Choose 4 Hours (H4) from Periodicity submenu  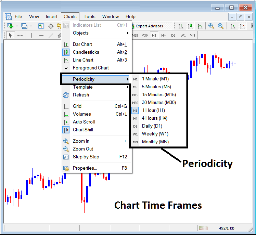point(155,118)
